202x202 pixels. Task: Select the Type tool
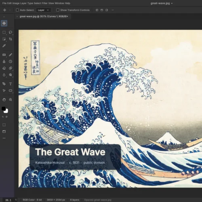[x=11, y=84]
